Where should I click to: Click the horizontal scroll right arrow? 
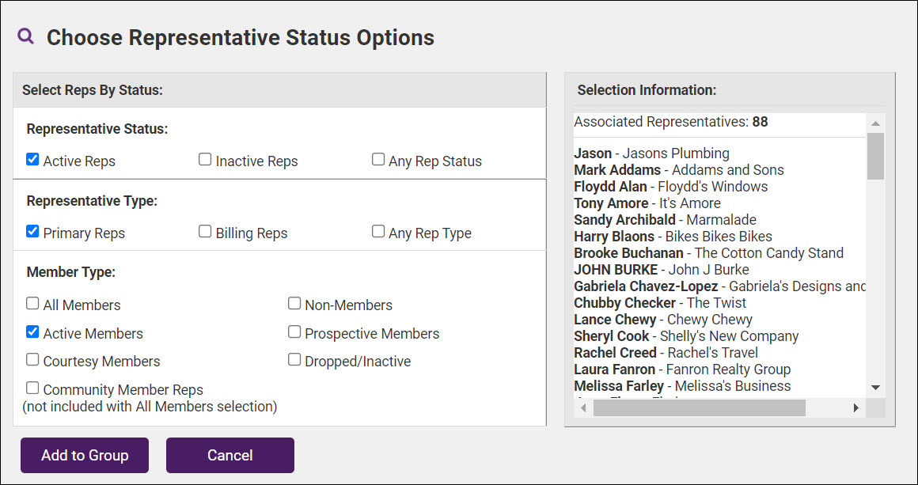pyautogui.click(x=855, y=407)
